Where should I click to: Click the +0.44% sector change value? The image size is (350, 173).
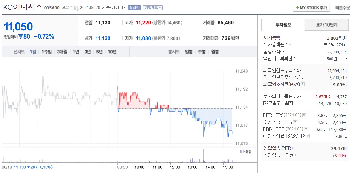pos(340,155)
